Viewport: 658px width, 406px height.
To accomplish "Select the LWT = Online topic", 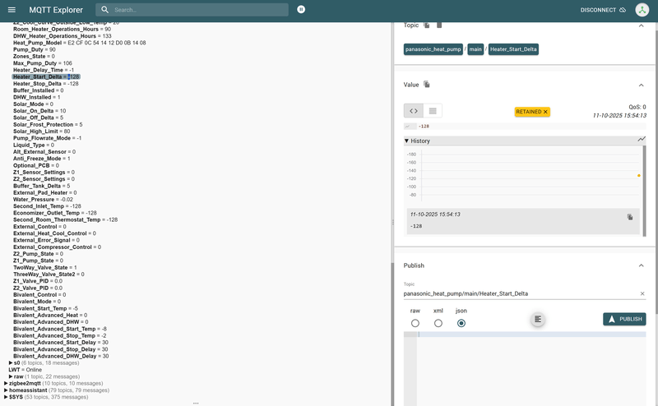I will (25, 370).
